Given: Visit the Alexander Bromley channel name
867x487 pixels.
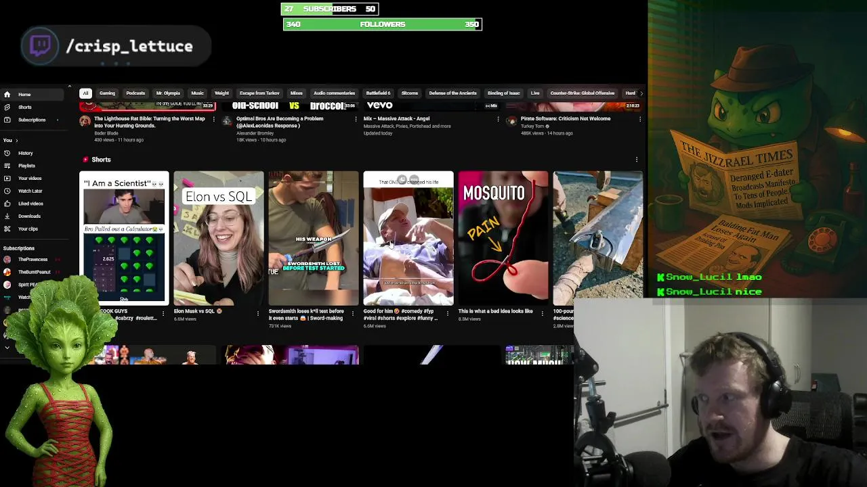Looking at the screenshot, I should click(x=255, y=133).
